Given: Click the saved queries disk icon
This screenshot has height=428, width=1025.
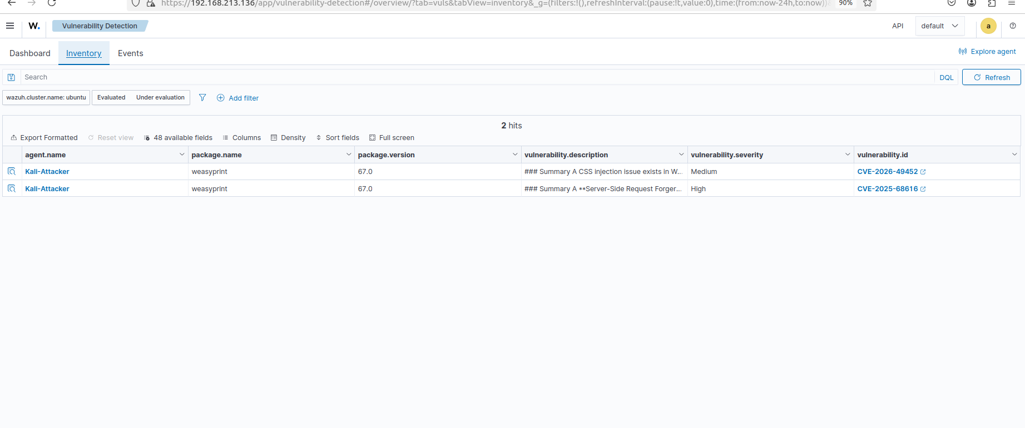Looking at the screenshot, I should (x=11, y=77).
